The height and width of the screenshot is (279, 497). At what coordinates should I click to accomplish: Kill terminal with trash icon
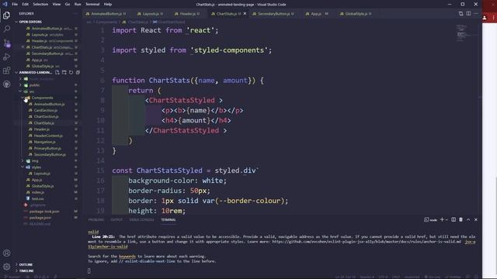pos(461,219)
